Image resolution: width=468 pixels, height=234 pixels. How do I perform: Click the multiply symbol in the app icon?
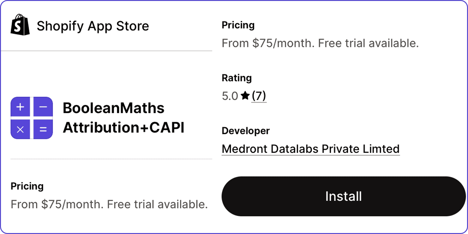(20, 129)
